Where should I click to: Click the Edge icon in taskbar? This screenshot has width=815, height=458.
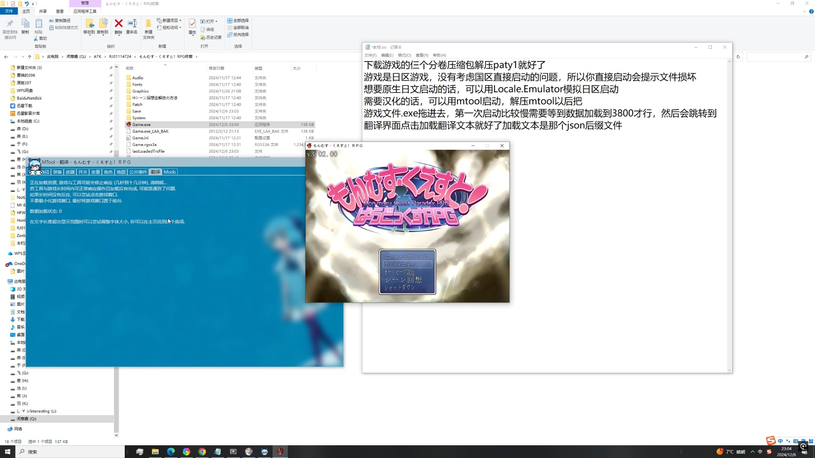[171, 452]
